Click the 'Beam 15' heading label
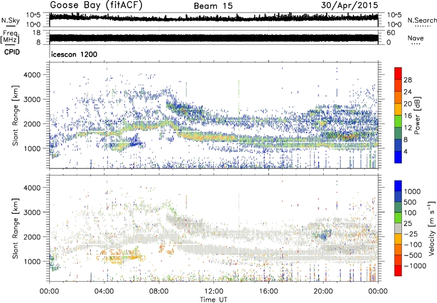Image resolution: width=437 pixels, height=303 pixels. pyautogui.click(x=213, y=6)
